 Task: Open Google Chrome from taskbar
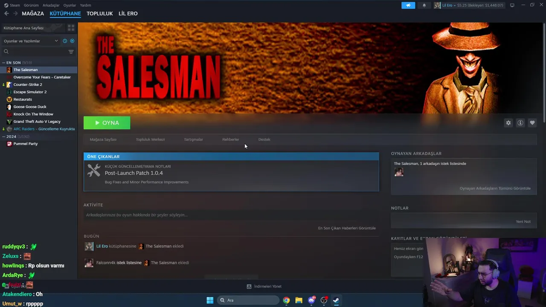(x=286, y=300)
